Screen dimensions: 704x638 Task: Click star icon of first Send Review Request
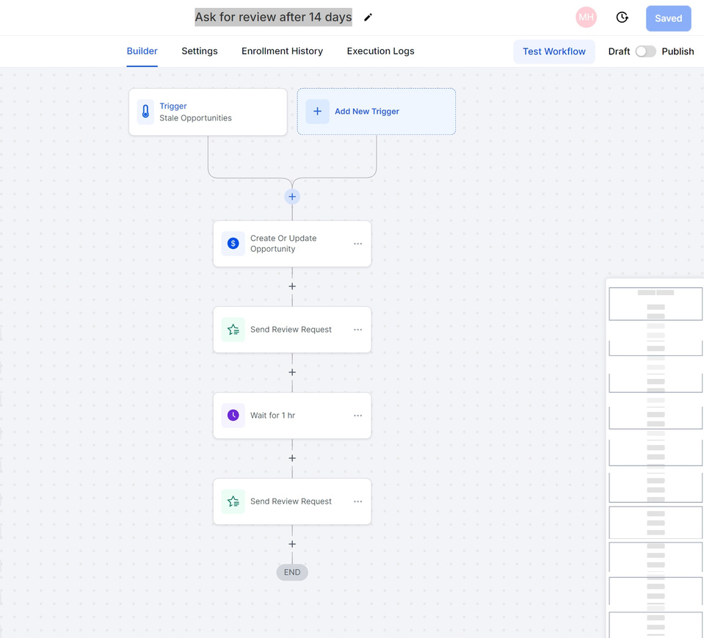coord(233,330)
